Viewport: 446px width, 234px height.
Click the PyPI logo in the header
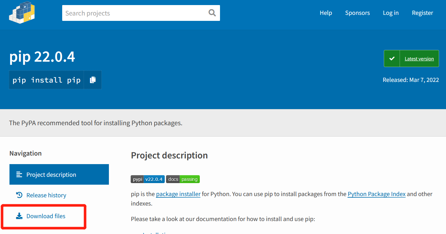[x=22, y=13]
